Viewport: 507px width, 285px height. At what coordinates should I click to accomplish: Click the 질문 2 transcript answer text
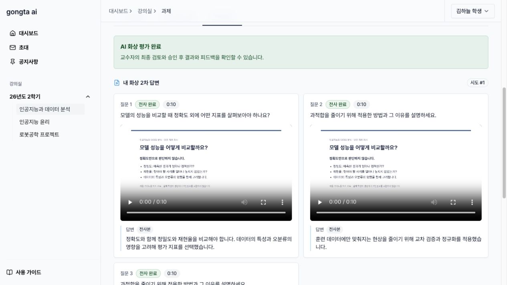pos(398,243)
